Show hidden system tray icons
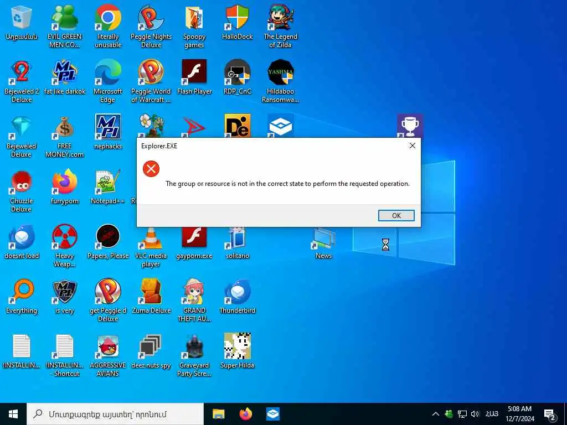The image size is (567, 425). (436, 414)
